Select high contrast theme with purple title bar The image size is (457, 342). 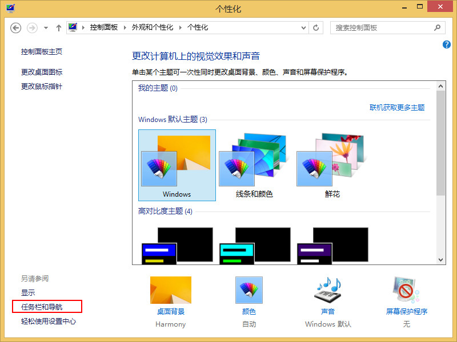point(332,246)
